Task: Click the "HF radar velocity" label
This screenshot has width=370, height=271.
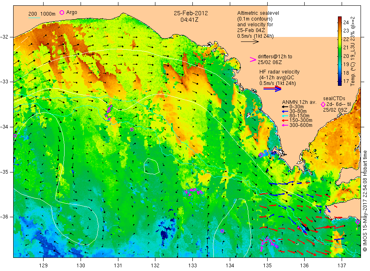Action: [279, 72]
